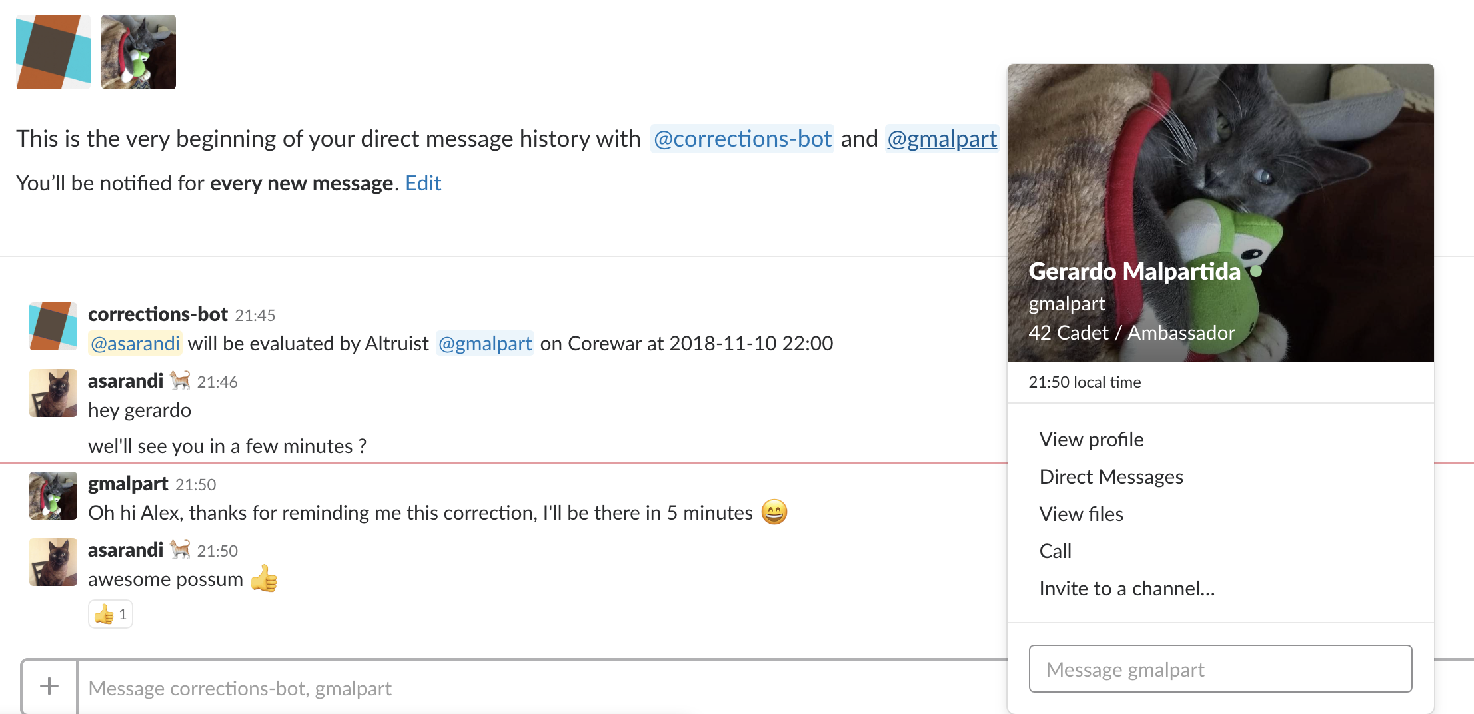Click gmalpart avatar on 21:50 message
The width and height of the screenshot is (1474, 714).
(x=53, y=496)
